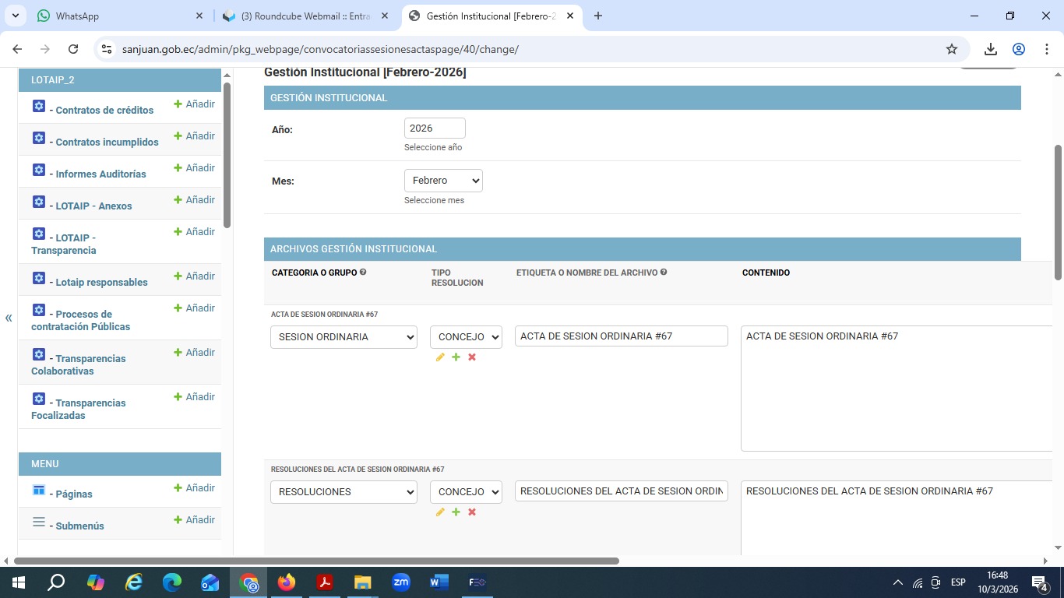
Task: Click the yellow pencil edit icon under the first CONCEJO dropdown
Action: [440, 357]
